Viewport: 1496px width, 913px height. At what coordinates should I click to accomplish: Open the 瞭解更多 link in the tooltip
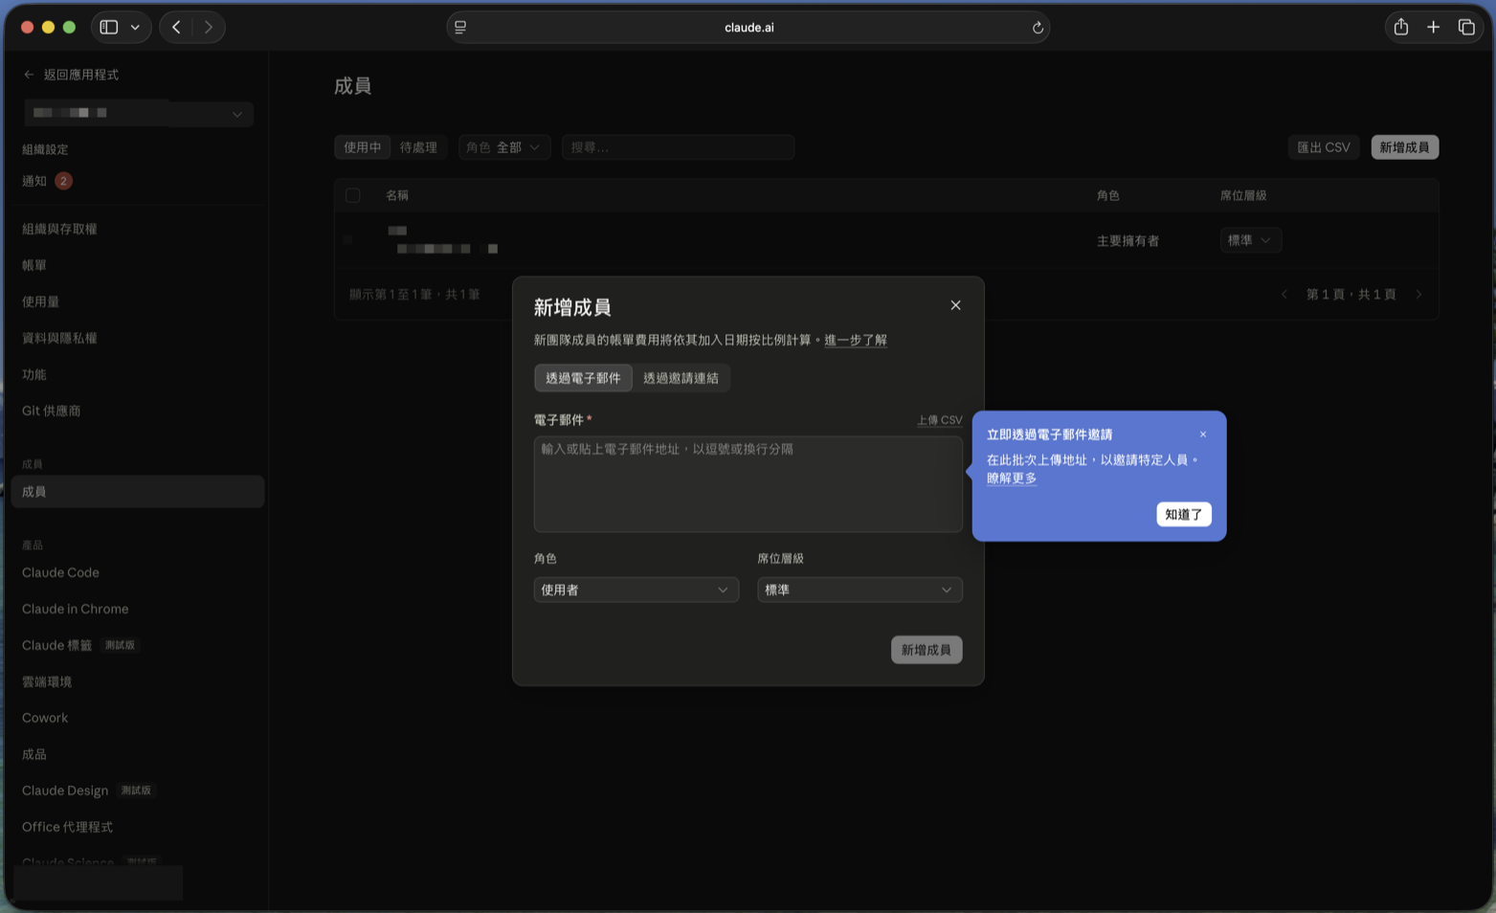[x=1012, y=478]
